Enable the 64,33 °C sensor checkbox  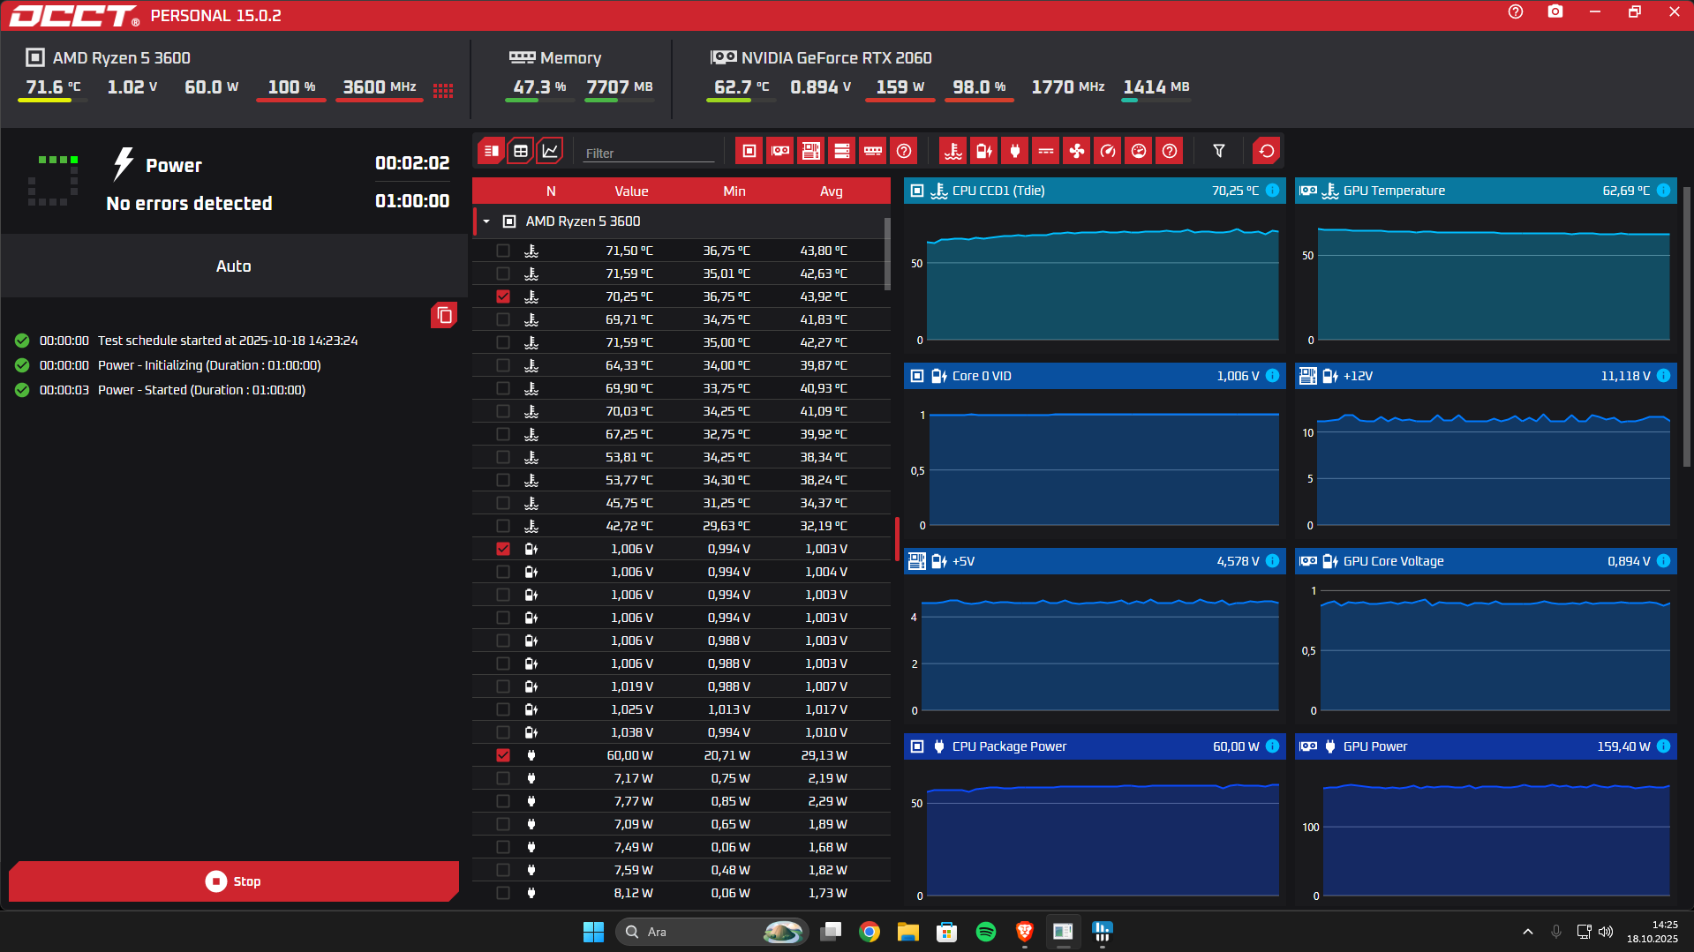(x=503, y=365)
